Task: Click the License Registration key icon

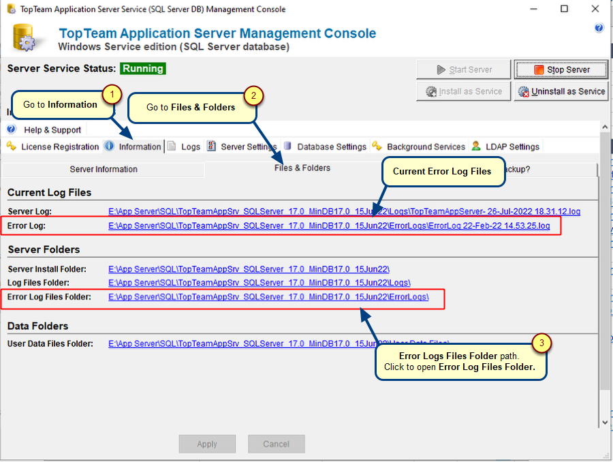Action: (x=12, y=147)
